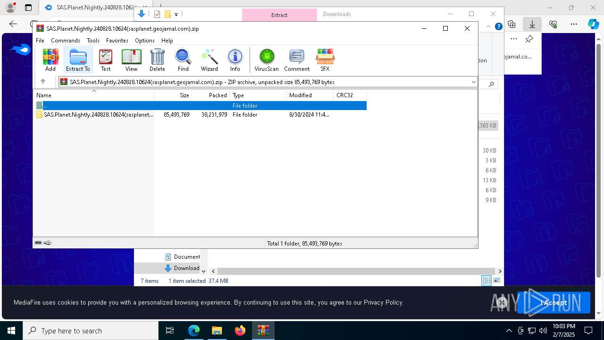The height and width of the screenshot is (340, 604).
Task: Open Edge settings and more menu
Action: 574,24
